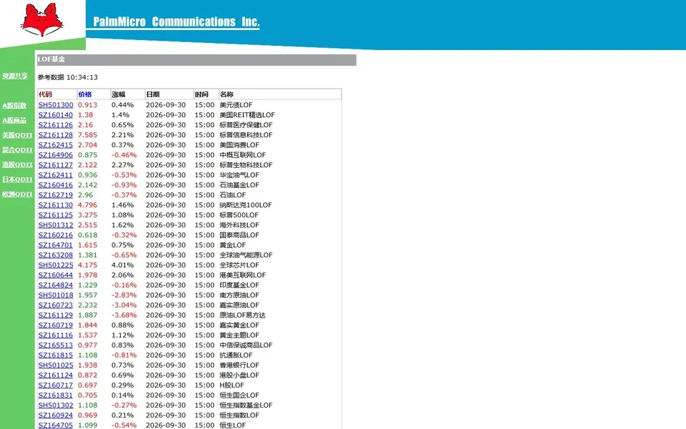Screen dimensions: 686x429
Task: Click the 价格 column header
Action: [85, 94]
